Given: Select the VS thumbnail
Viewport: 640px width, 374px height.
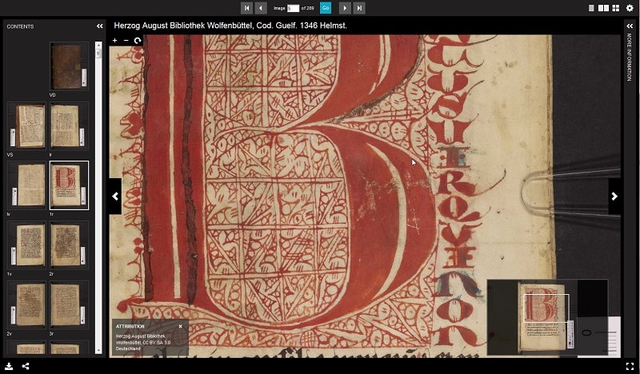Looking at the screenshot, I should 26,126.
